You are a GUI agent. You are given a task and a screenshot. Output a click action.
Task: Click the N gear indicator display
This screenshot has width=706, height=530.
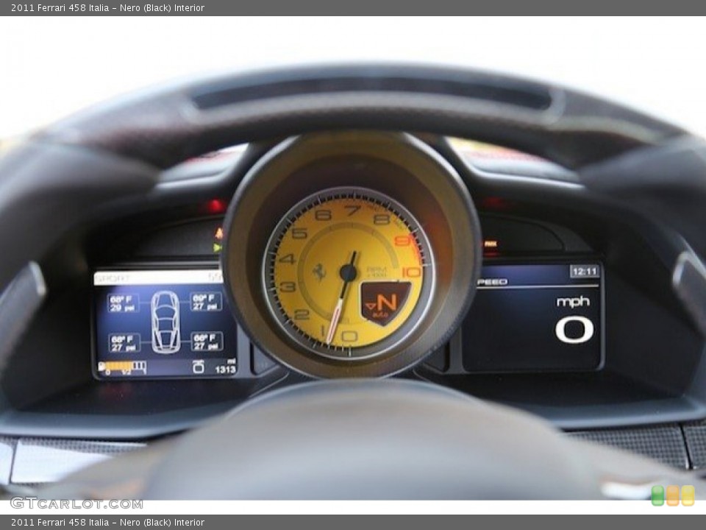pos(385,303)
